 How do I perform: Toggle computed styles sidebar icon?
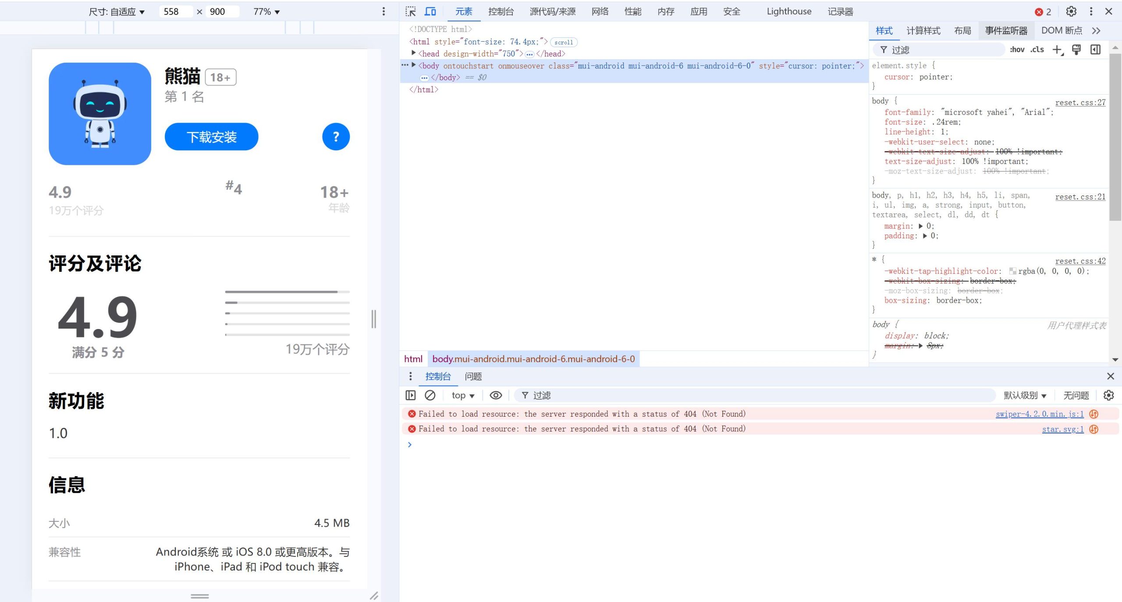click(1095, 50)
